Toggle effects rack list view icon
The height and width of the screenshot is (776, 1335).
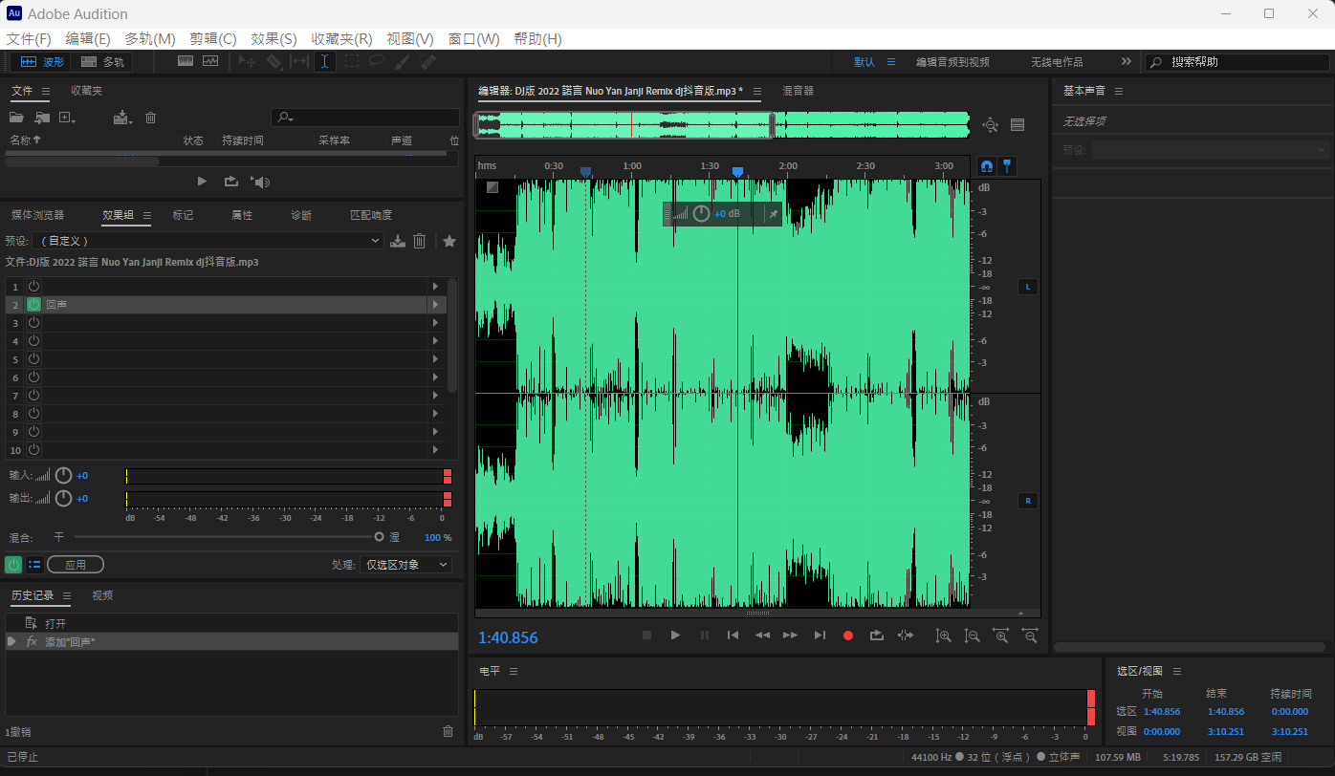click(x=34, y=565)
